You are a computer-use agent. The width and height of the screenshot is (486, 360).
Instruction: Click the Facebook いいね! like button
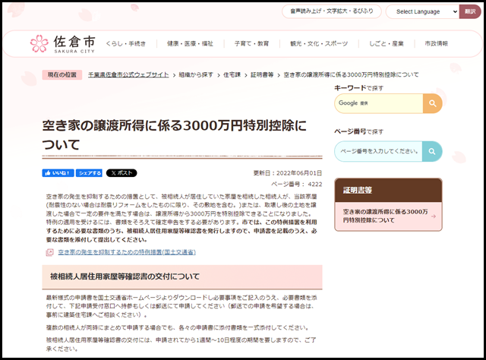tap(58, 173)
